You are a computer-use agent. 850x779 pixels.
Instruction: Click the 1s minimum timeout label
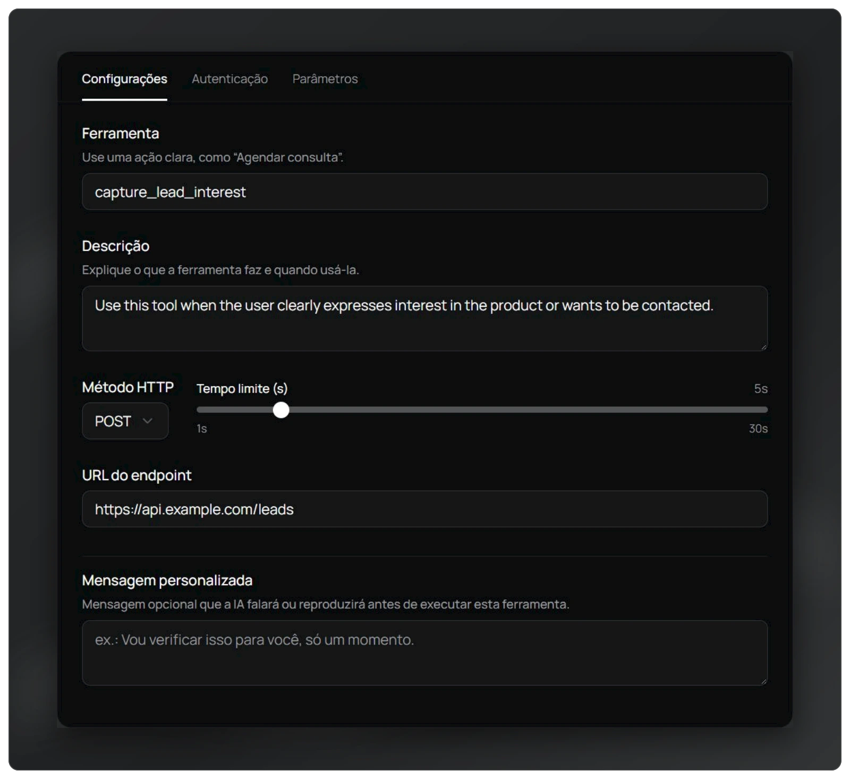tap(202, 429)
